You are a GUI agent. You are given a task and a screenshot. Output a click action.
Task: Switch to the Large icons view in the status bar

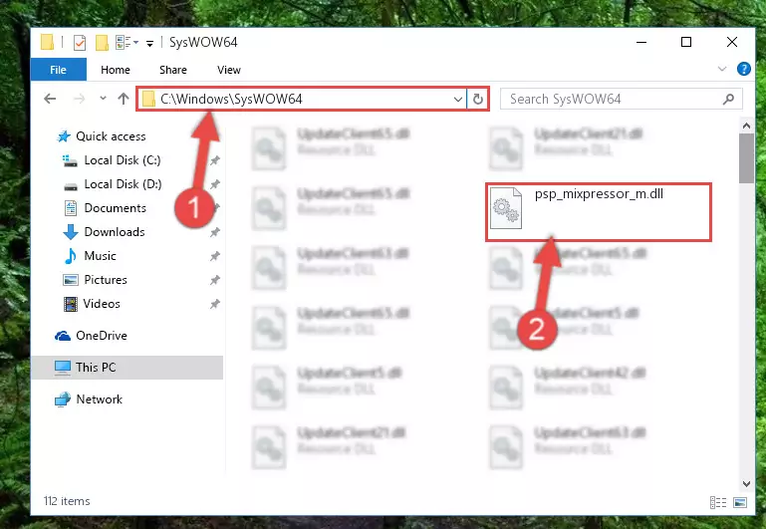pyautogui.click(x=740, y=502)
